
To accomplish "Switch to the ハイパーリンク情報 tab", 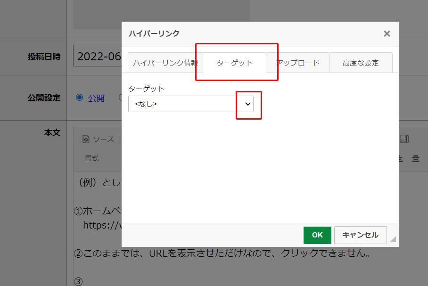I will (x=165, y=63).
